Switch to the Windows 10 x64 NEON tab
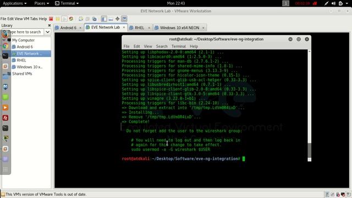This screenshot has height=198, width=352. (179, 28)
